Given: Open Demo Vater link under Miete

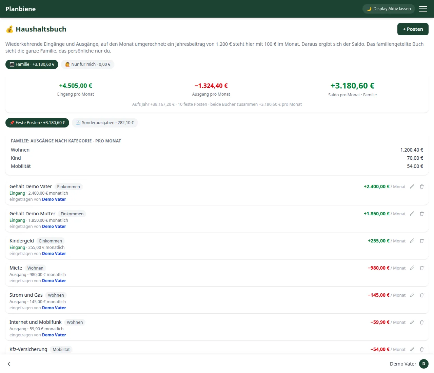Looking at the screenshot, I should (54, 281).
